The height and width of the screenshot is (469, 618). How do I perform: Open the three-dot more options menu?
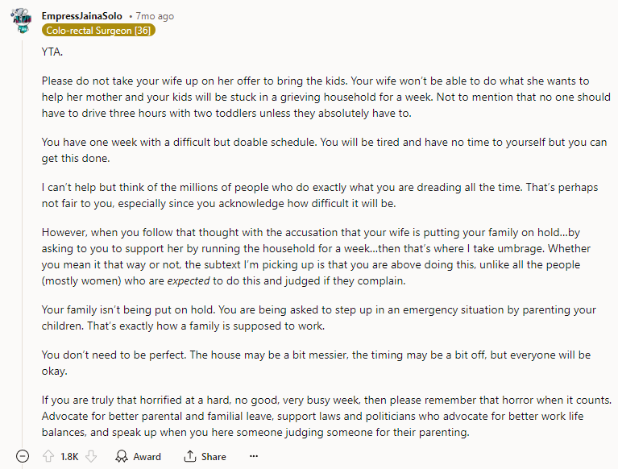coord(253,456)
